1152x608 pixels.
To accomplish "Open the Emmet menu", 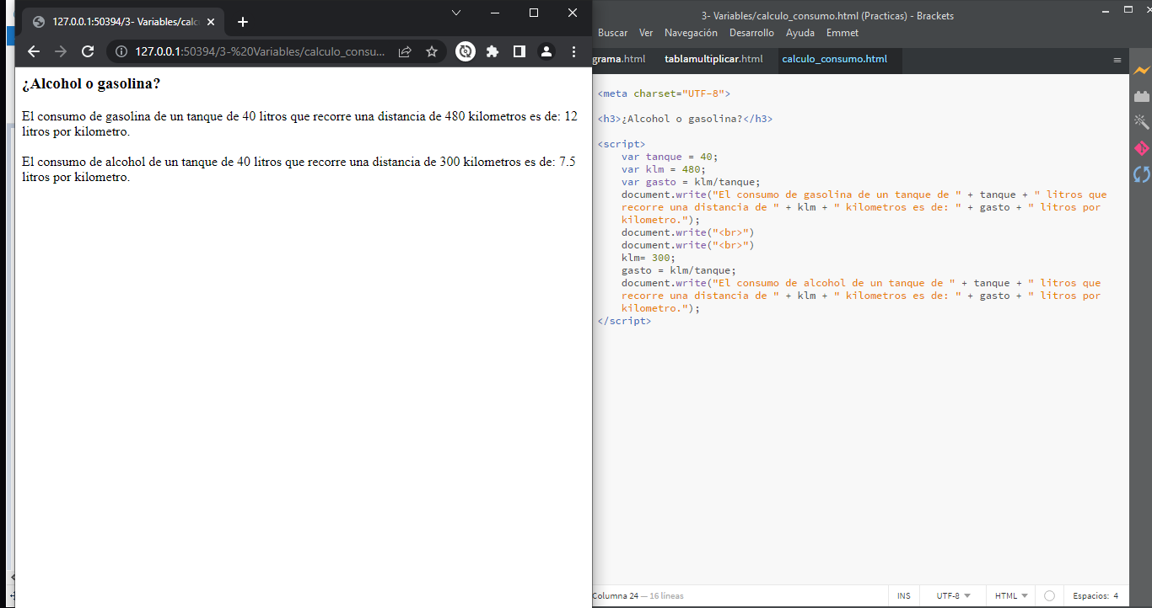I will 842,33.
